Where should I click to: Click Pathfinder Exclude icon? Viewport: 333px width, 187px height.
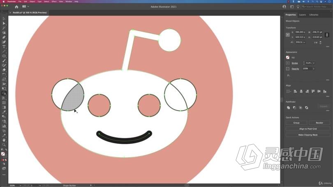click(307, 108)
